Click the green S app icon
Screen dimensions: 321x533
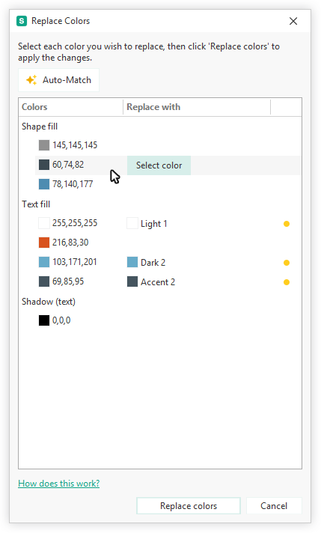[22, 21]
